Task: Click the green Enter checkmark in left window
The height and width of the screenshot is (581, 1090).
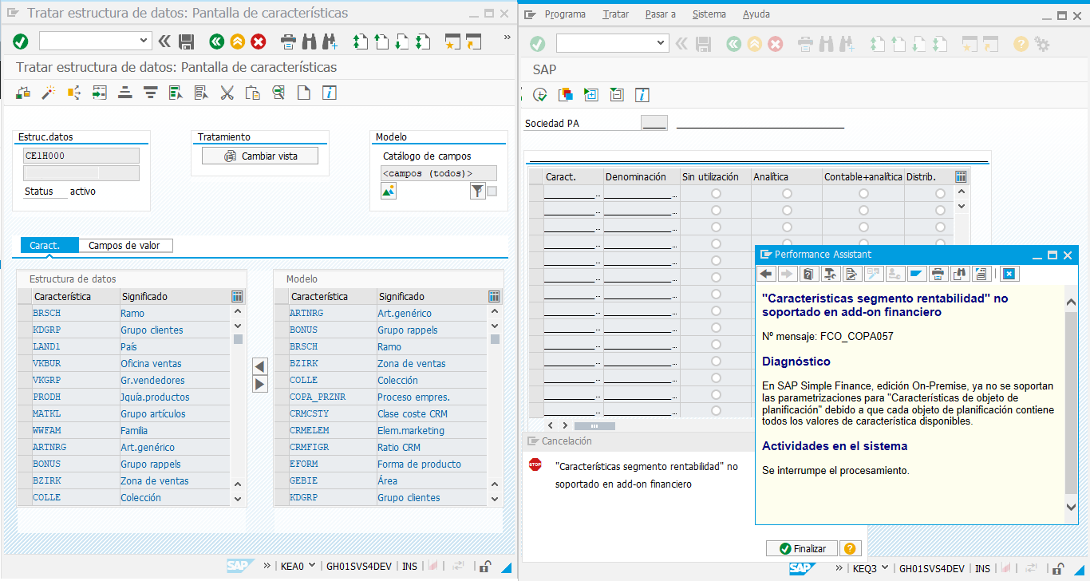Action: click(x=21, y=41)
